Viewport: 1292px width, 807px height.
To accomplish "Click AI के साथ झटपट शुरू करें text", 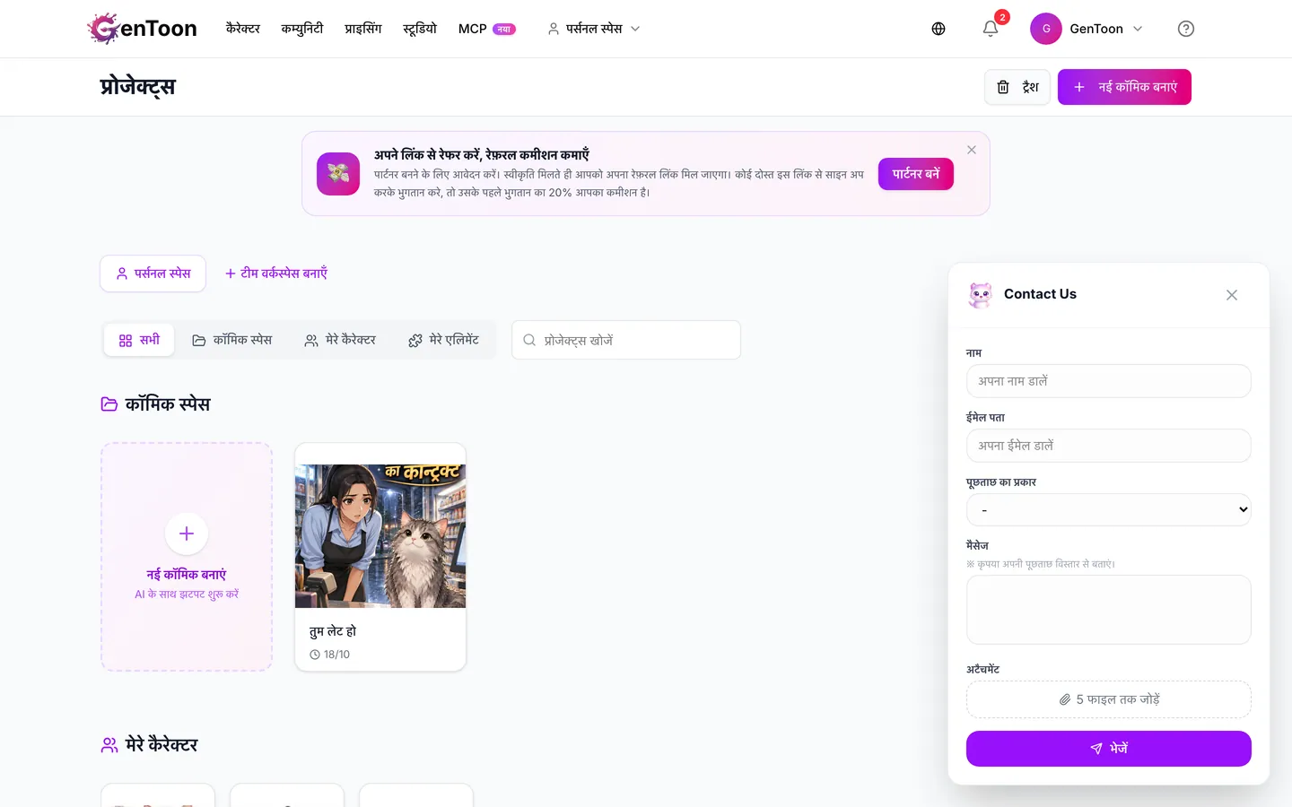I will click(187, 594).
